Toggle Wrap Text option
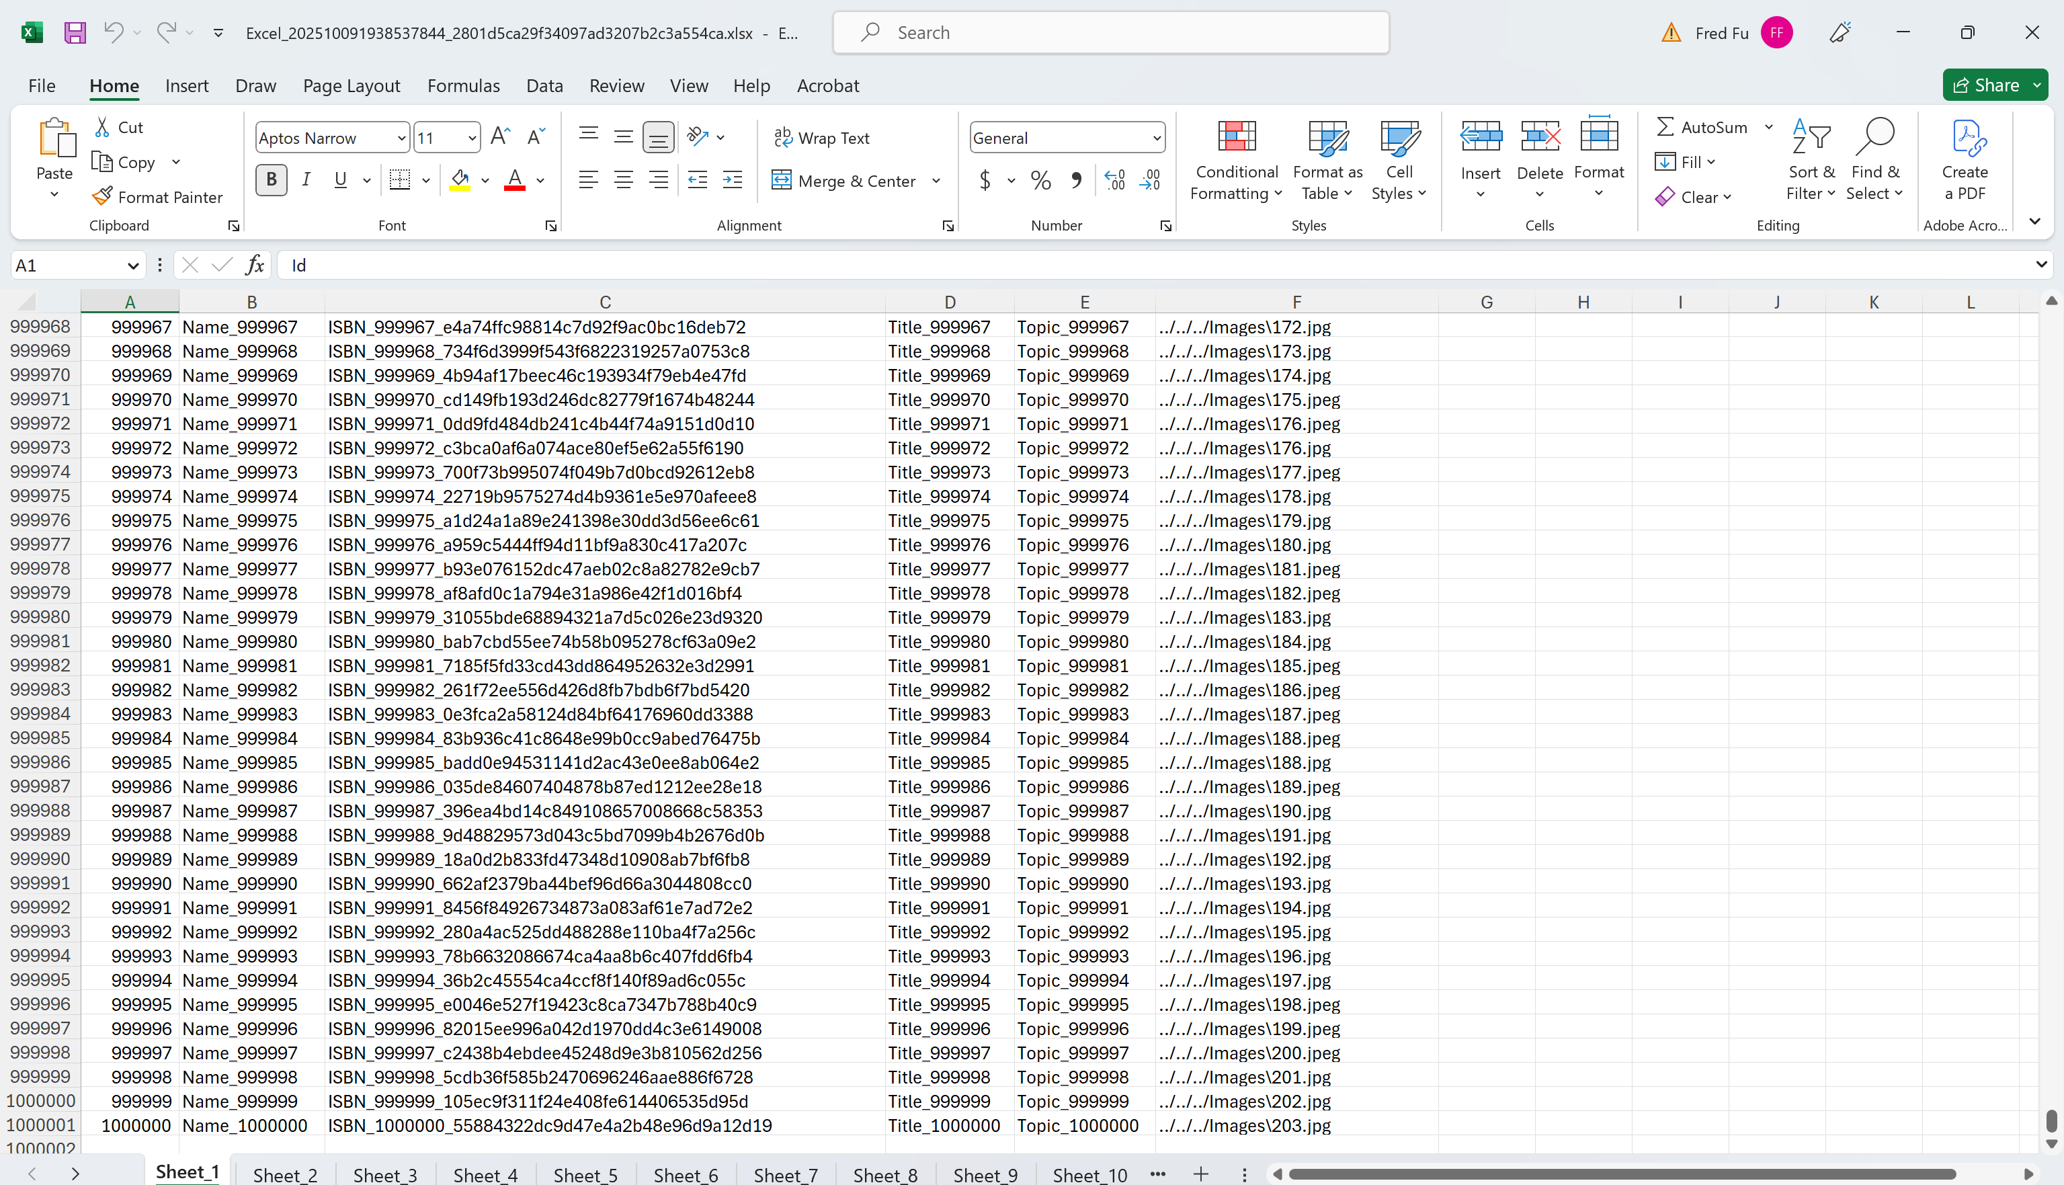This screenshot has width=2064, height=1185. pyautogui.click(x=822, y=138)
